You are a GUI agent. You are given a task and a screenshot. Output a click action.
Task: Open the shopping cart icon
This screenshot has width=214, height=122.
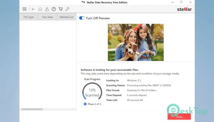point(61,9)
